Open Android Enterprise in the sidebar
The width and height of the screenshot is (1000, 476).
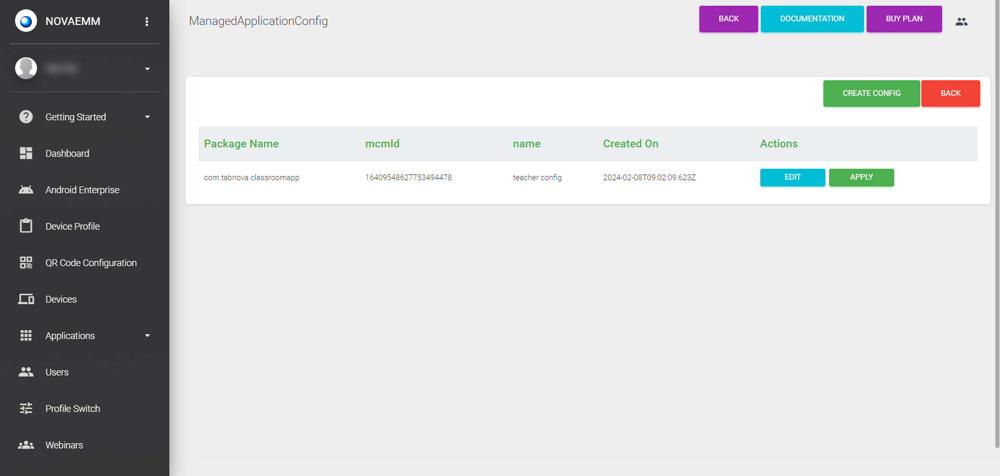82,190
